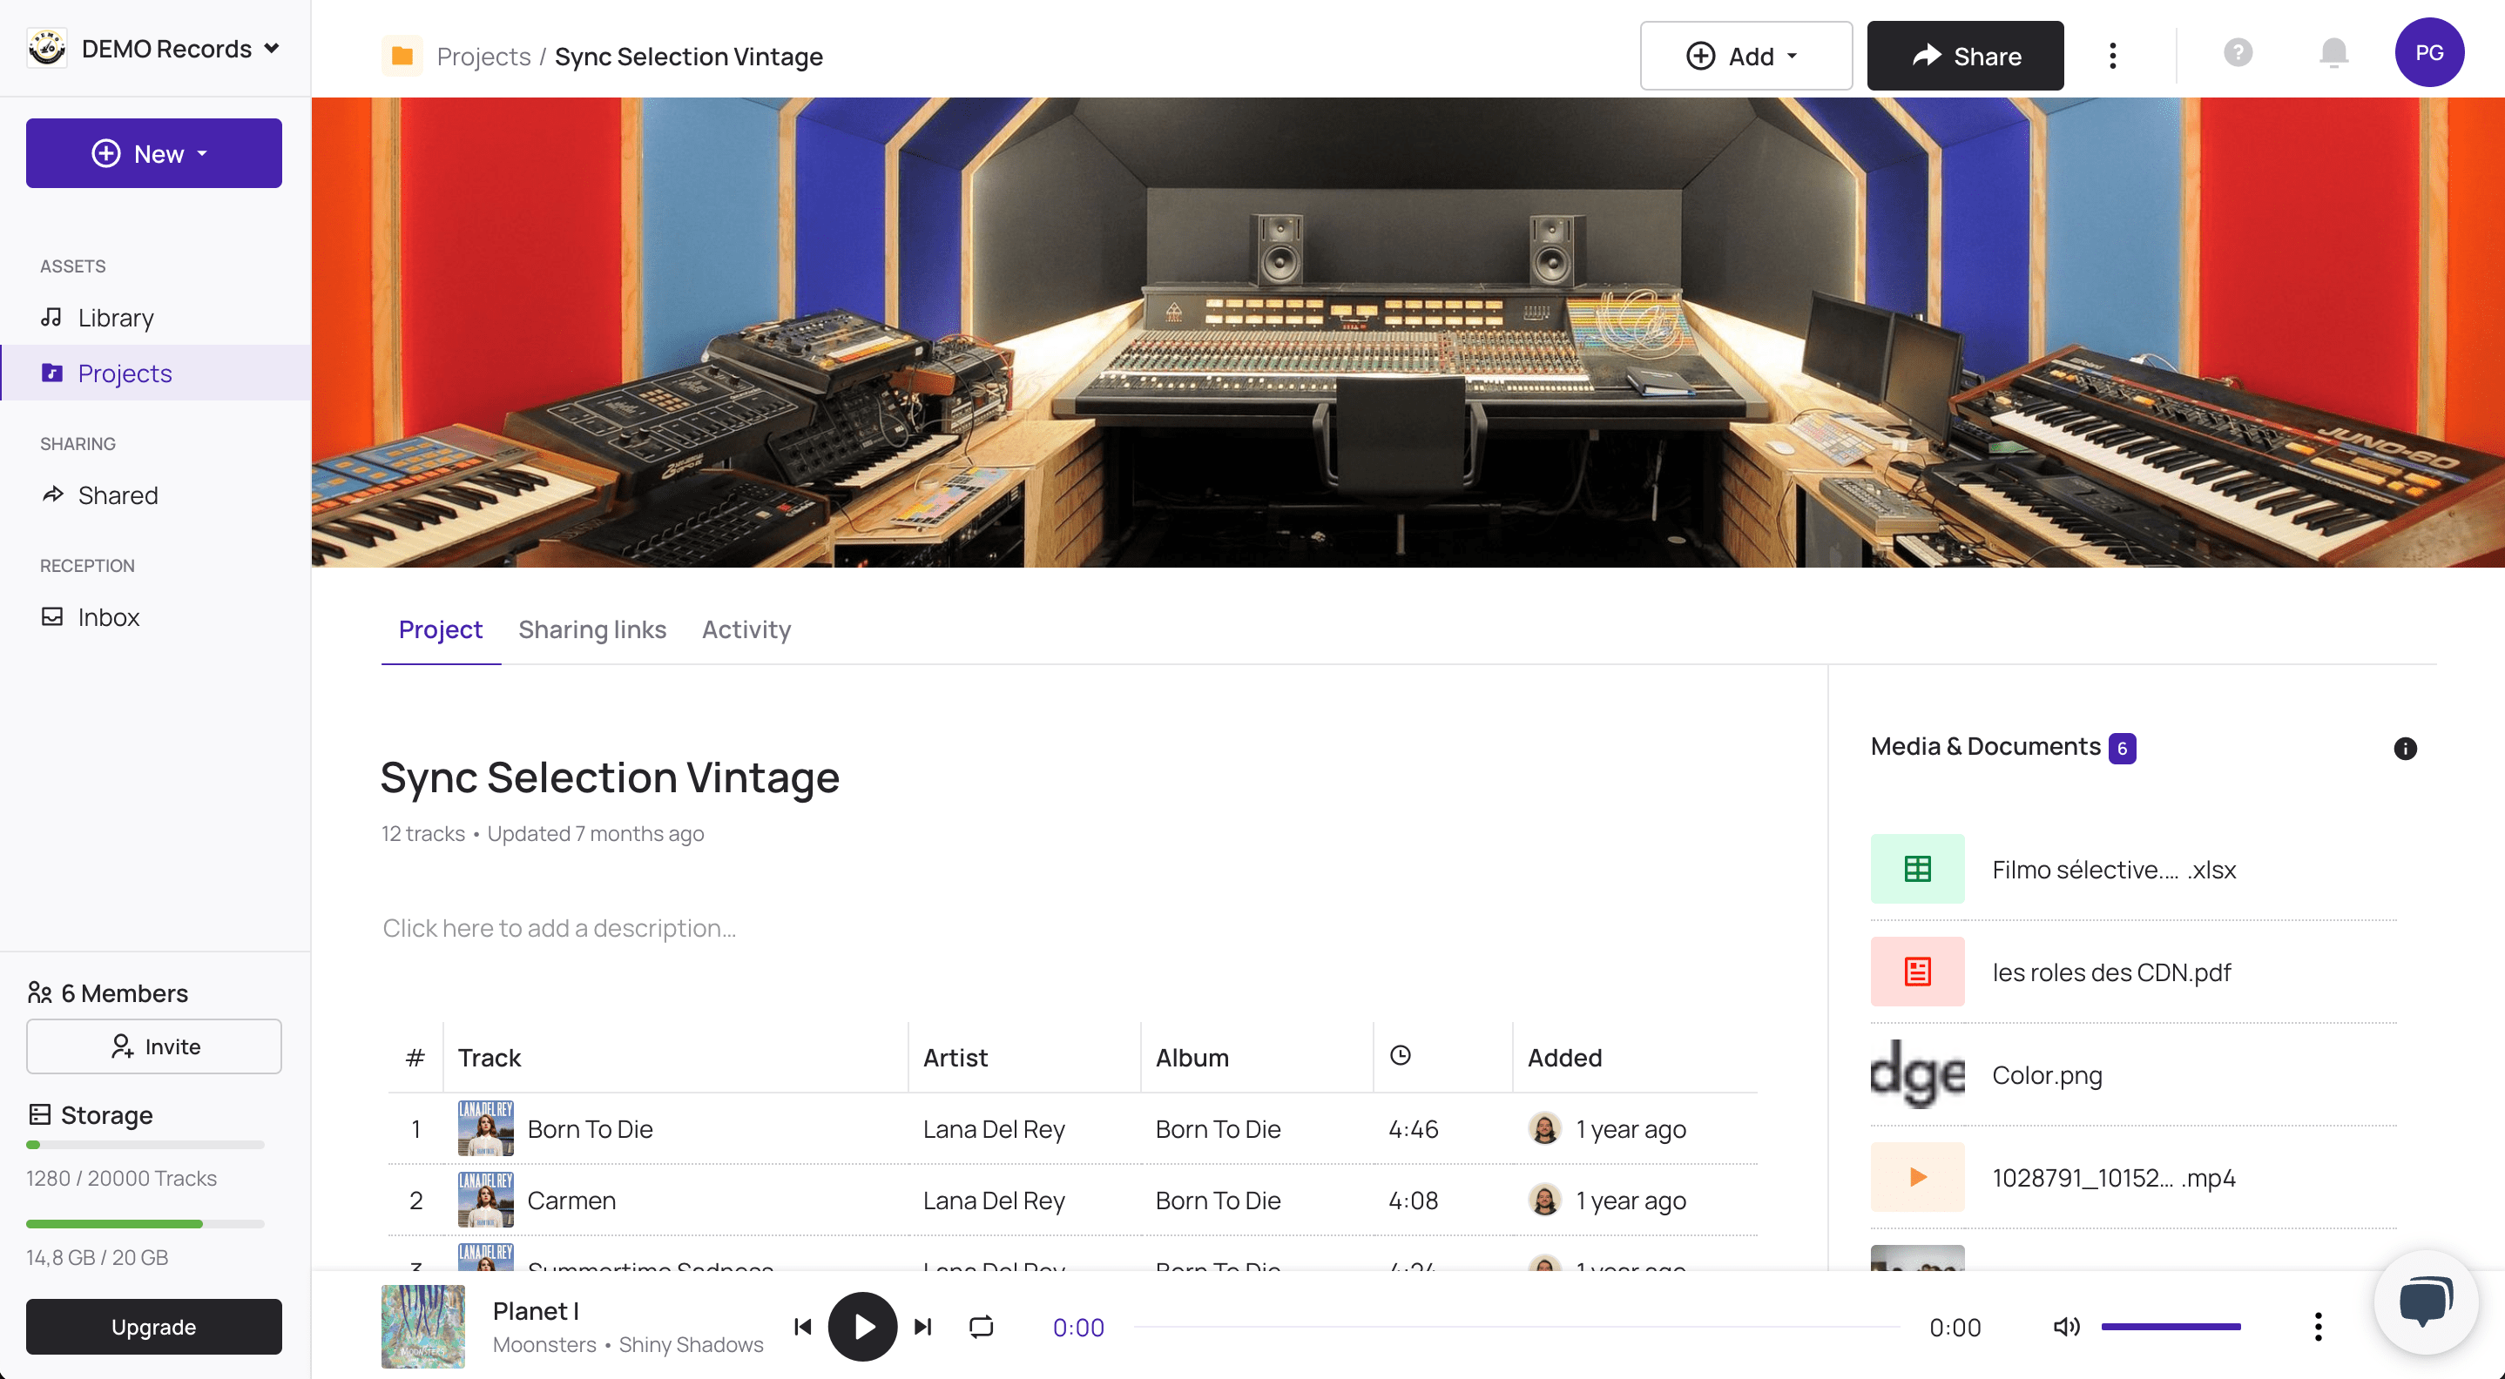Click the Upgrade storage button
This screenshot has height=1379, width=2505.
coord(153,1327)
